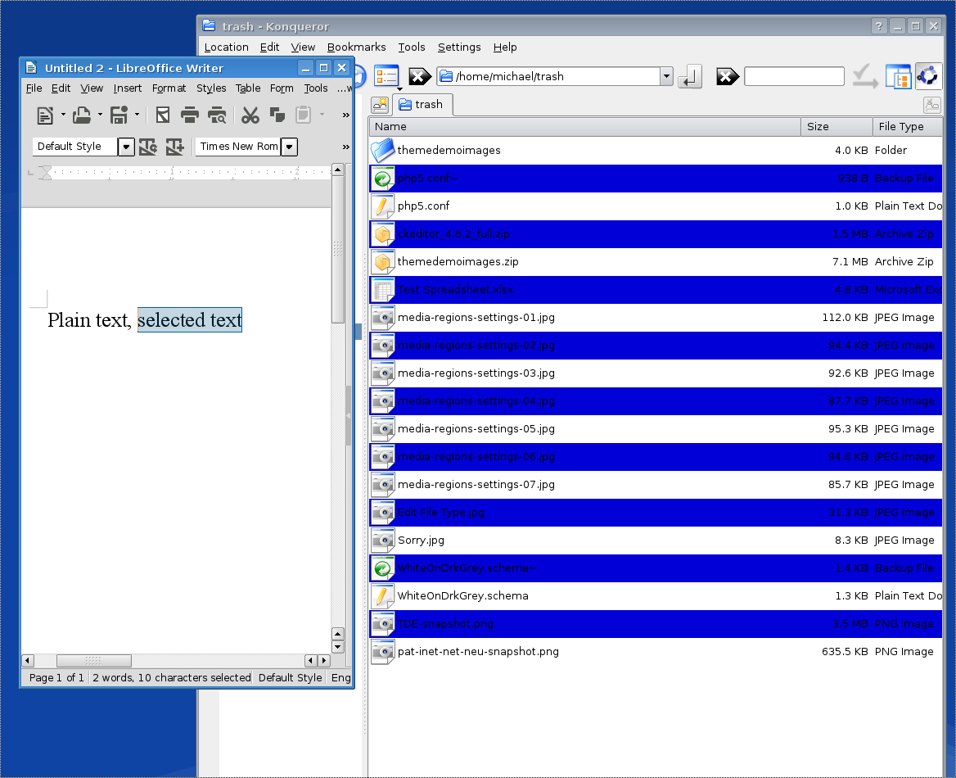Click the grayed checkmark arrow icon in Konqueror
956x778 pixels.
pos(865,77)
